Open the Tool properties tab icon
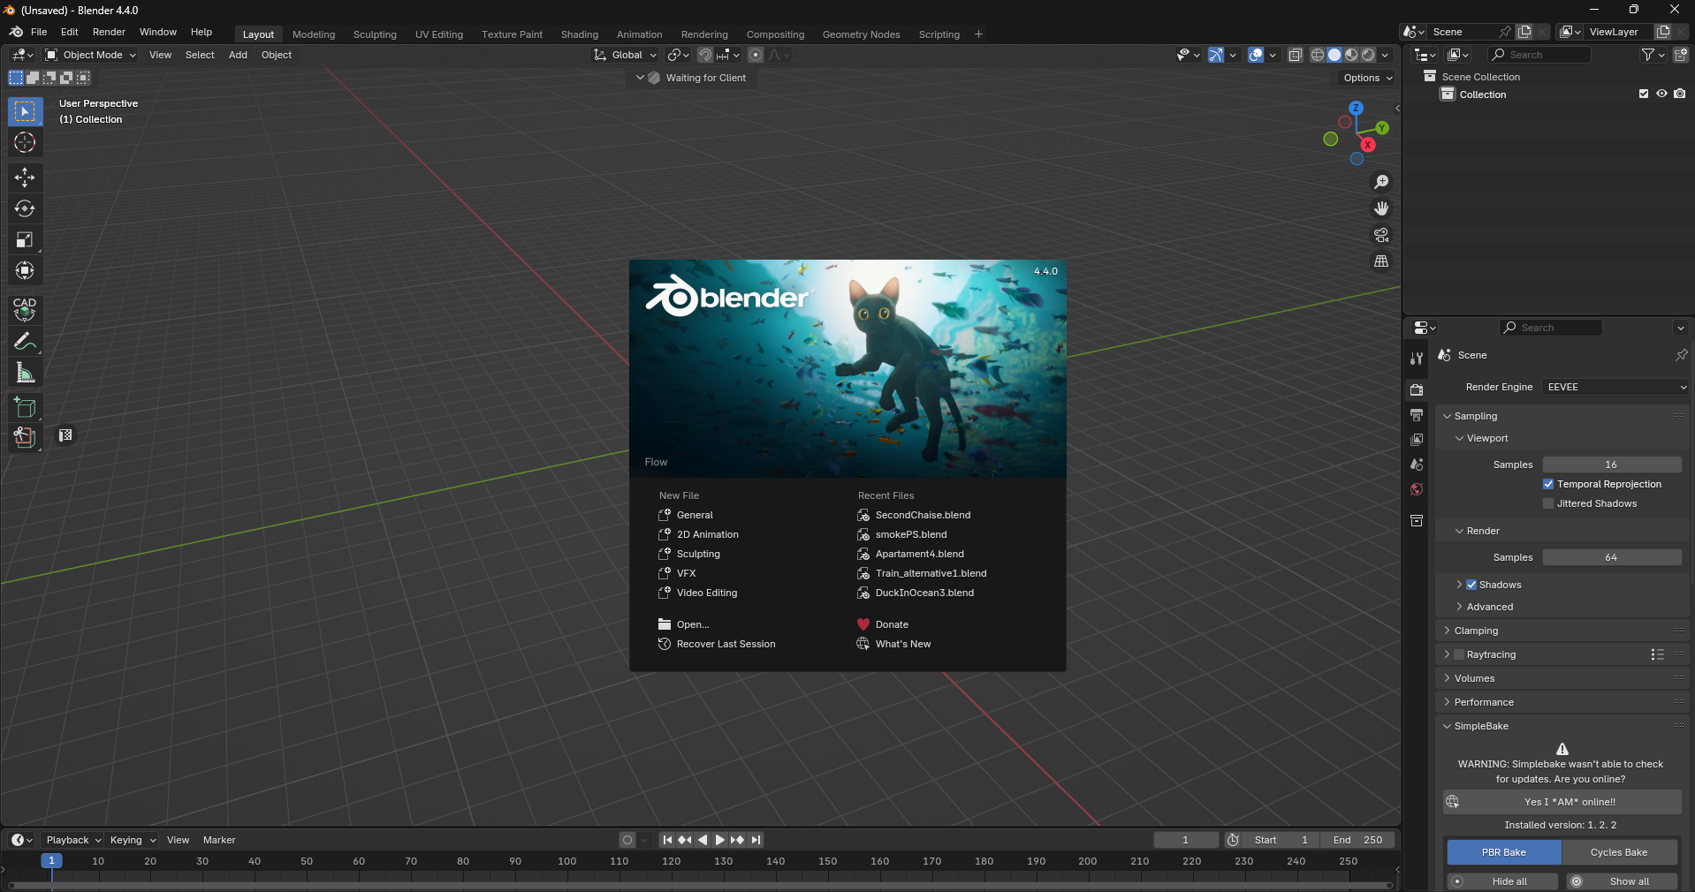Screen dimensions: 1695x892 tap(1417, 358)
